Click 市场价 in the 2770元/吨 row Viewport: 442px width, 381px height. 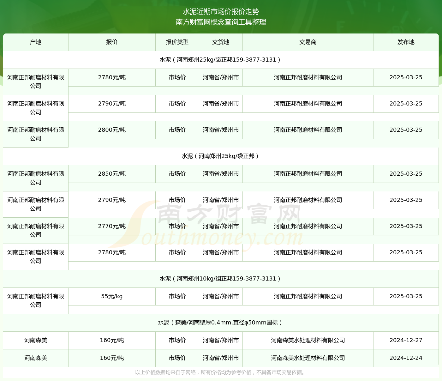pos(177,226)
